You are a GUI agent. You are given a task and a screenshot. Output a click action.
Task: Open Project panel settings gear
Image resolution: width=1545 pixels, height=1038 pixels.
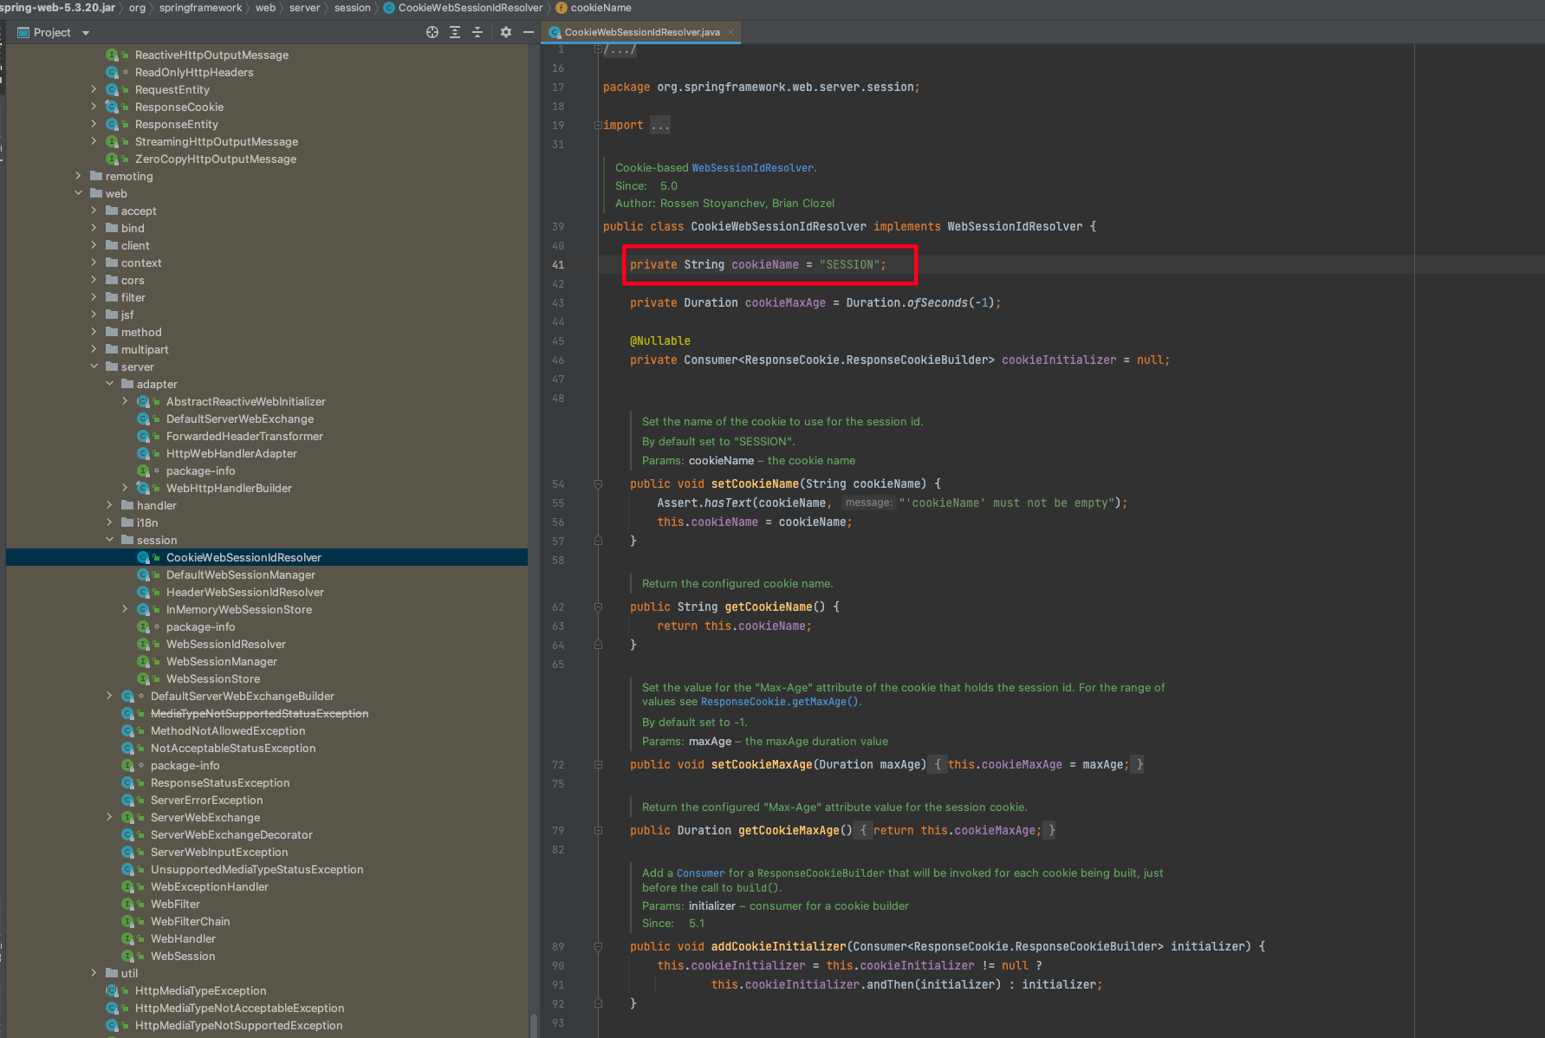coord(506,32)
